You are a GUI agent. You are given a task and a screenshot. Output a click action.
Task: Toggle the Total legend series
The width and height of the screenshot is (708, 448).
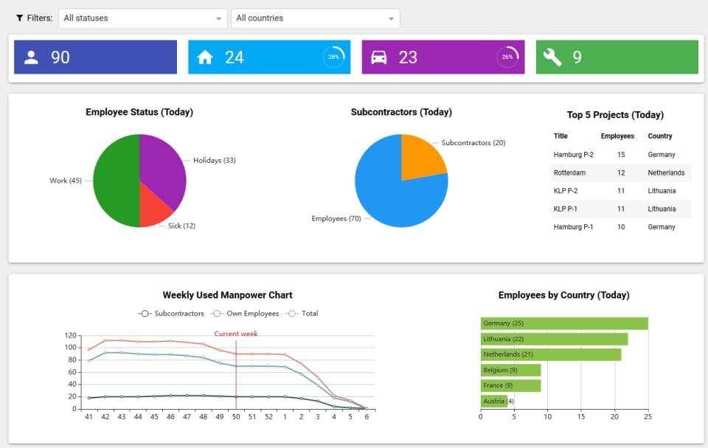coord(302,314)
